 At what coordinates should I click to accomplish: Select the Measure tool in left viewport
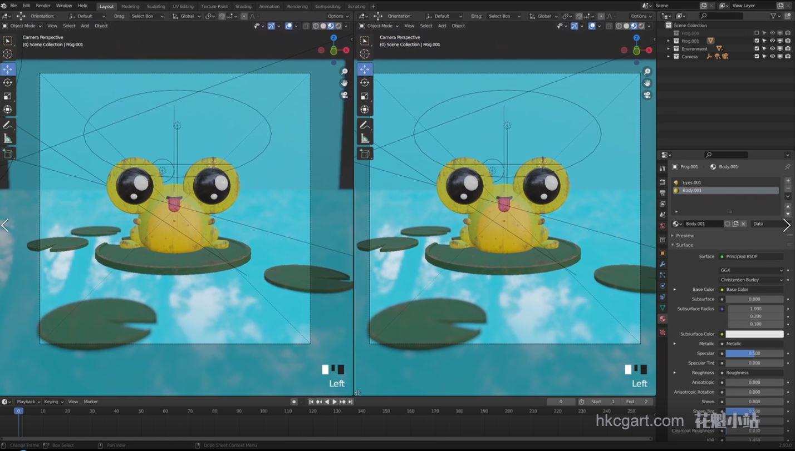(8, 138)
